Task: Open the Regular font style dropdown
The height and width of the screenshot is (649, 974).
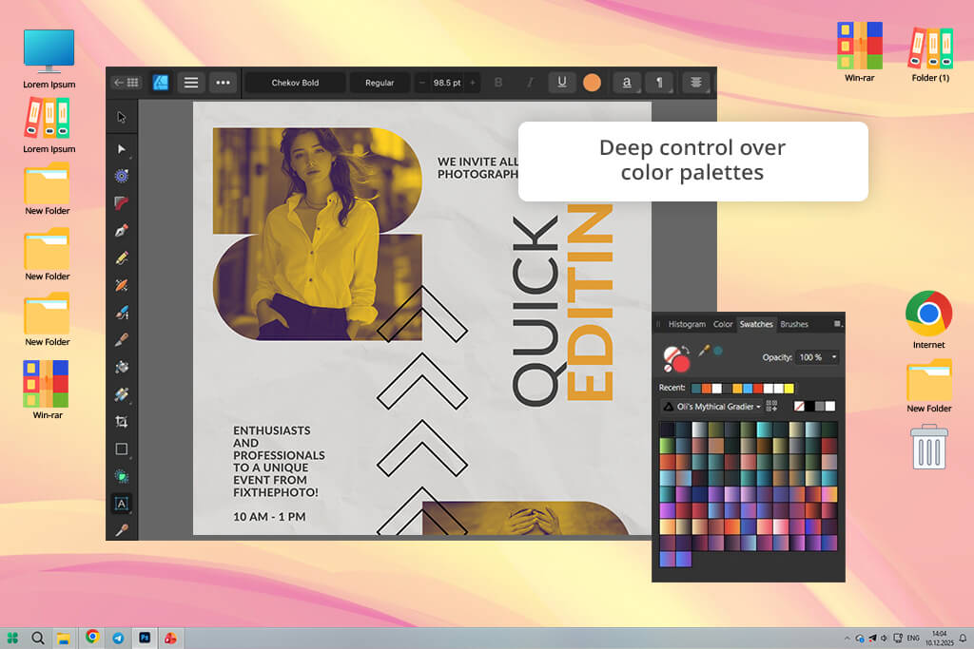Action: pyautogui.click(x=380, y=83)
